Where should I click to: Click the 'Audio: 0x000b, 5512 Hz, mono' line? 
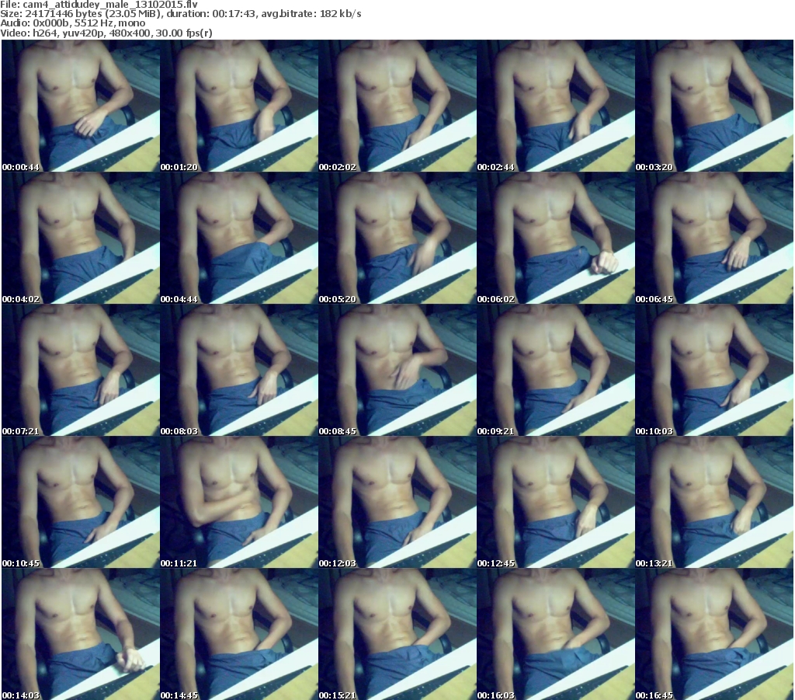(x=72, y=23)
